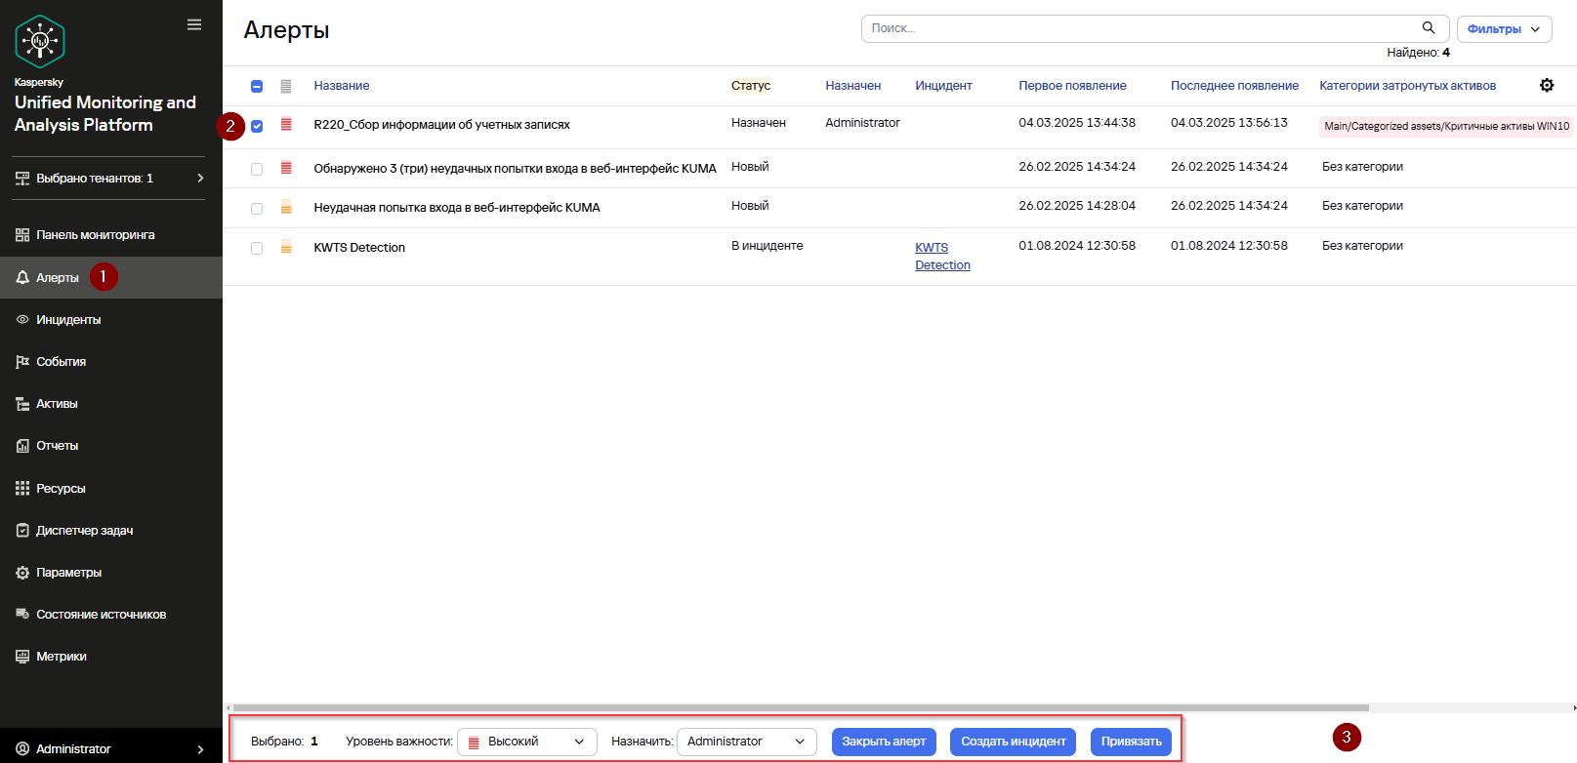Sort by Последнее появление column header
Image resolution: width=1577 pixels, height=763 pixels.
tap(1234, 86)
